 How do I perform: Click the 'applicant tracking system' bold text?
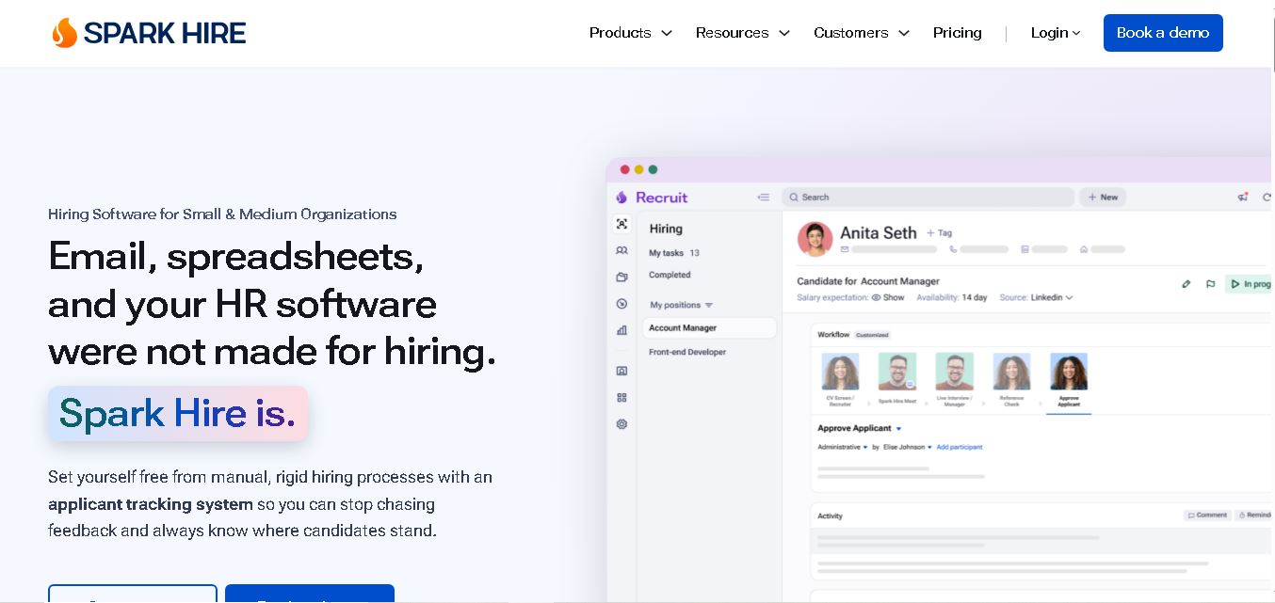click(151, 503)
